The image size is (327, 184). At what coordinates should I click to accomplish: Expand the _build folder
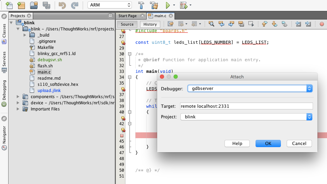click(25, 35)
